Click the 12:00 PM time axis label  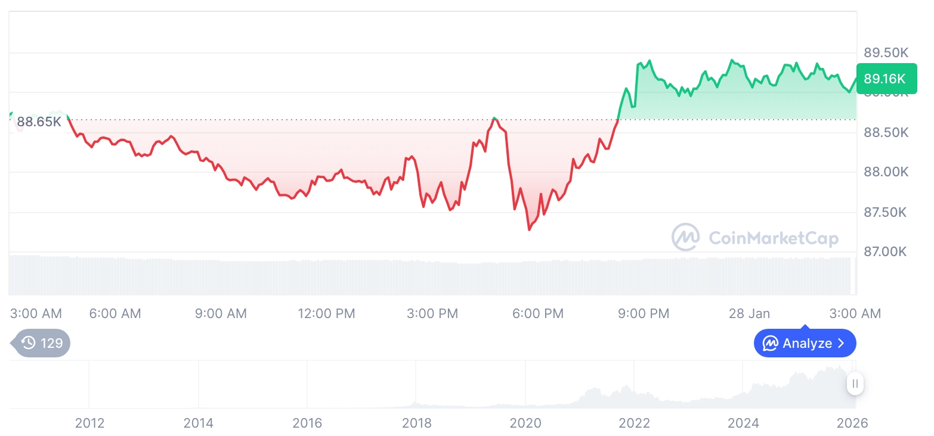pos(326,313)
